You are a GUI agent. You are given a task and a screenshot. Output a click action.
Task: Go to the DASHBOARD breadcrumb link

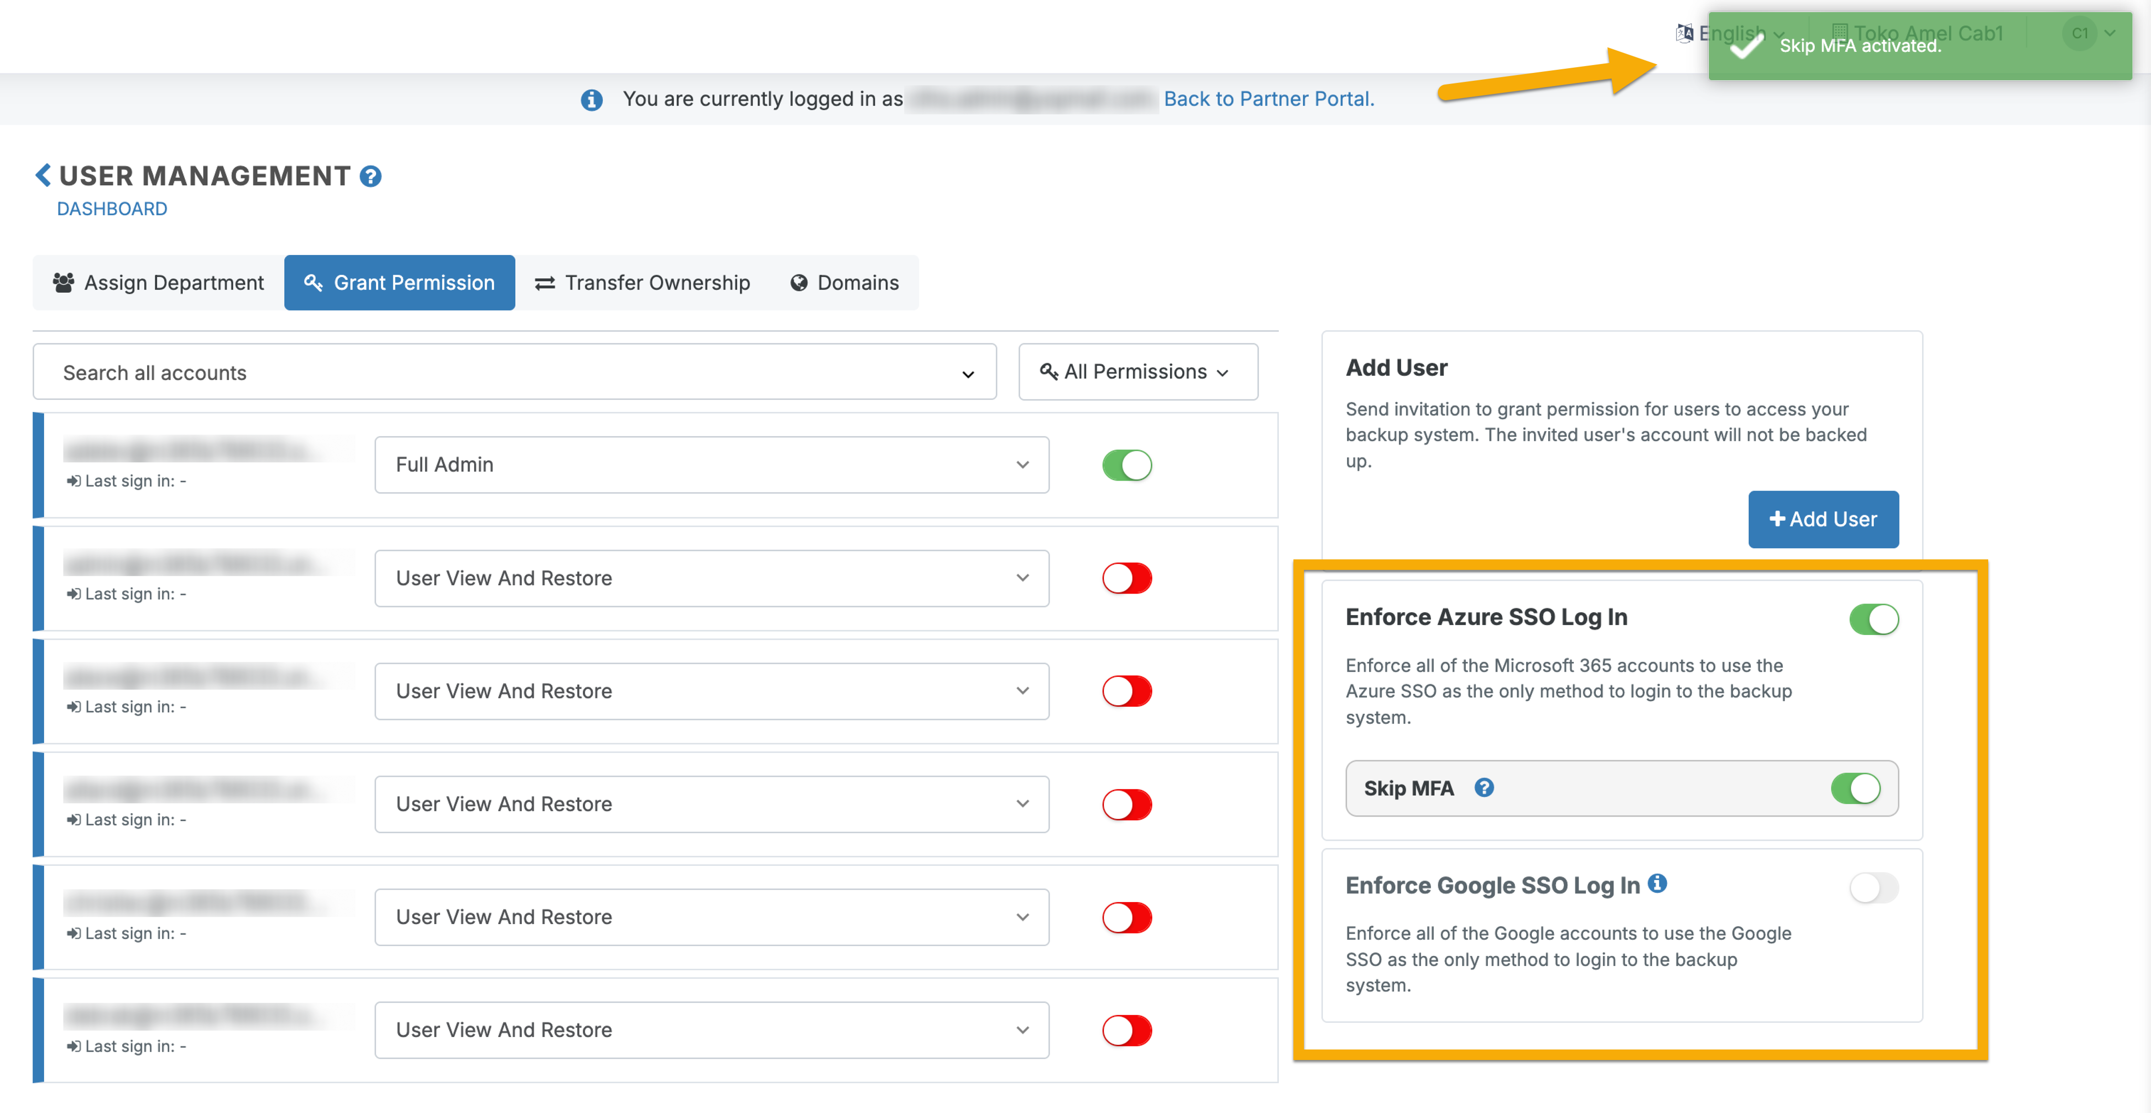pos(112,208)
